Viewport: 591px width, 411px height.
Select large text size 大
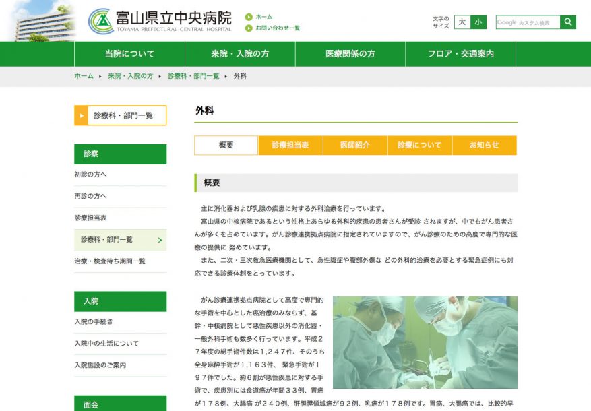click(462, 22)
